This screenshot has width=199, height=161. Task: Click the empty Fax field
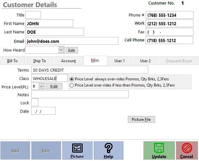tap(169, 32)
